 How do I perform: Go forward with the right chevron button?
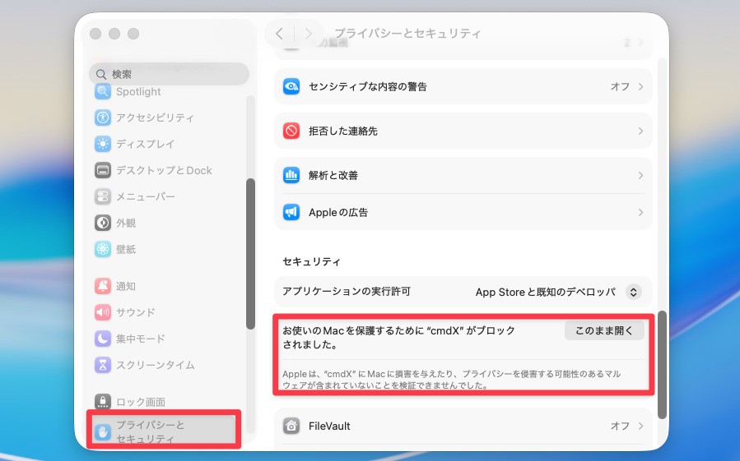[x=308, y=34]
